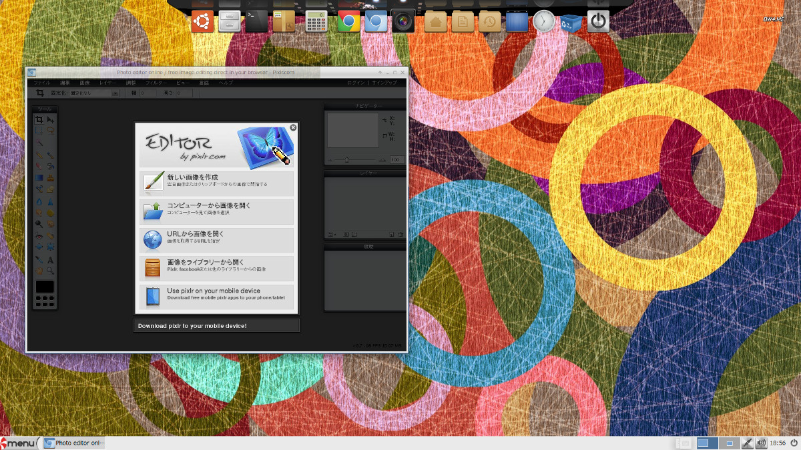This screenshot has height=450, width=801.
Task: Select the Colour Picker eyedropper tool
Action: click(x=39, y=259)
